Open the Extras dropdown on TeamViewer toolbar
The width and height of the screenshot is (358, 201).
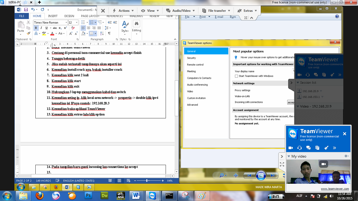[x=247, y=11]
